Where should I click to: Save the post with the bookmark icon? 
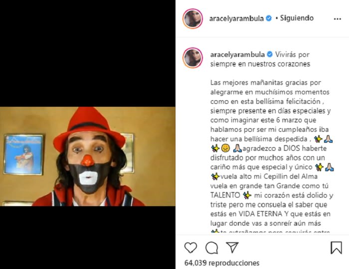[336, 248]
